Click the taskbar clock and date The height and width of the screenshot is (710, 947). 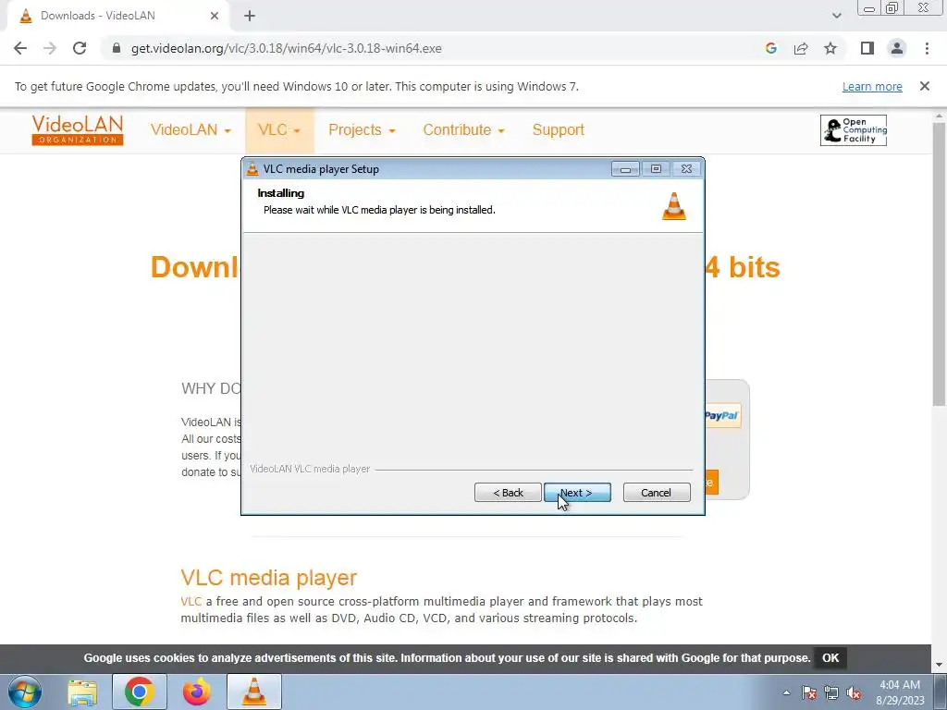900,692
